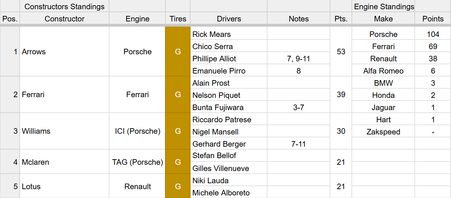Screen dimensions: 451x198
Task: Click the 'Constructor' column header
Action: tap(64, 18)
